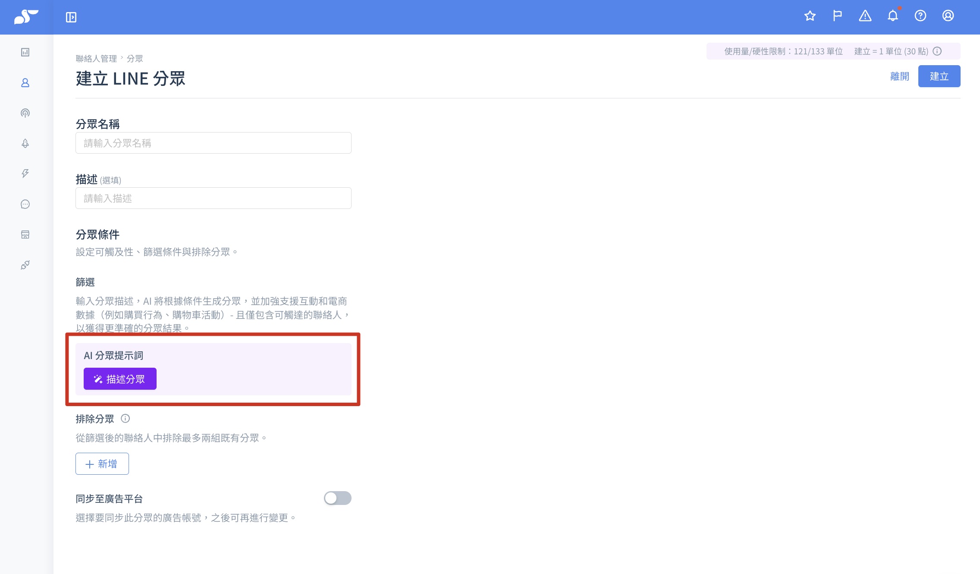
Task: Click the 同步至廣告平台 label
Action: coord(109,499)
